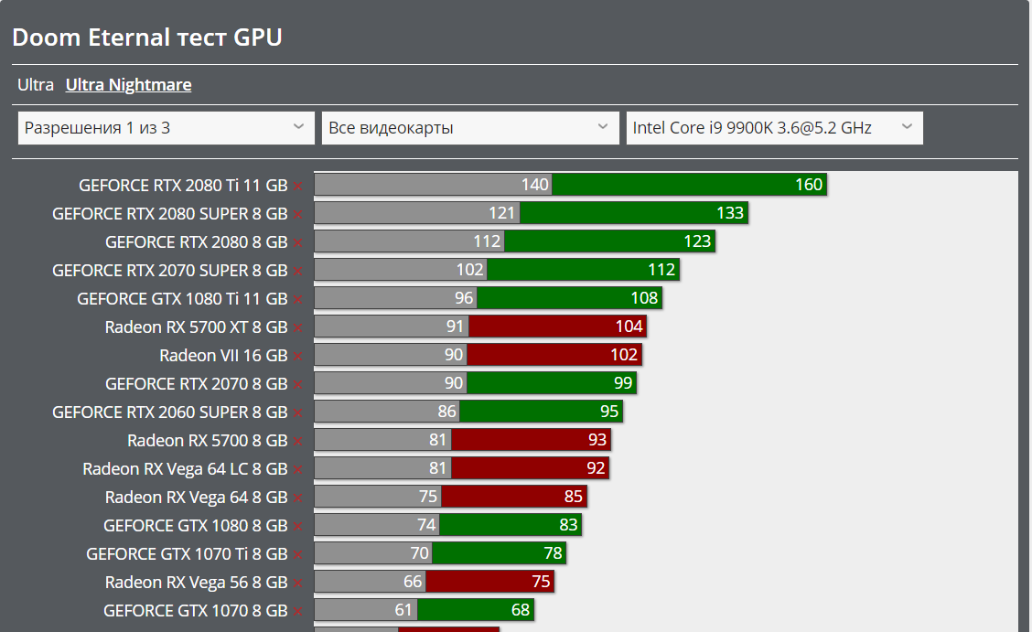Click the gray 61 bar for GTX 1070
Viewport: 1032px width, 632px height.
coord(366,610)
